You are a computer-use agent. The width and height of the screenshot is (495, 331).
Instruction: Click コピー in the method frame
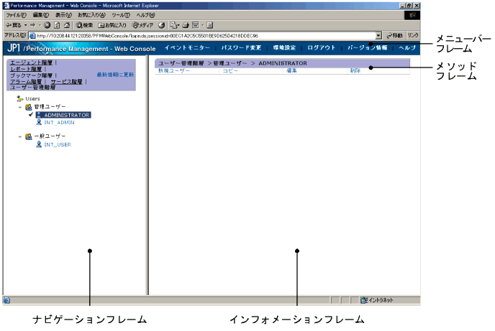tap(230, 71)
